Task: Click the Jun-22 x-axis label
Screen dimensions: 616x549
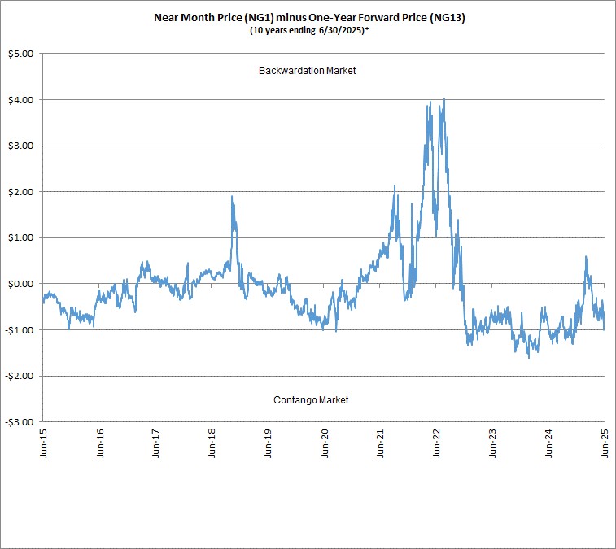Action: click(x=436, y=443)
